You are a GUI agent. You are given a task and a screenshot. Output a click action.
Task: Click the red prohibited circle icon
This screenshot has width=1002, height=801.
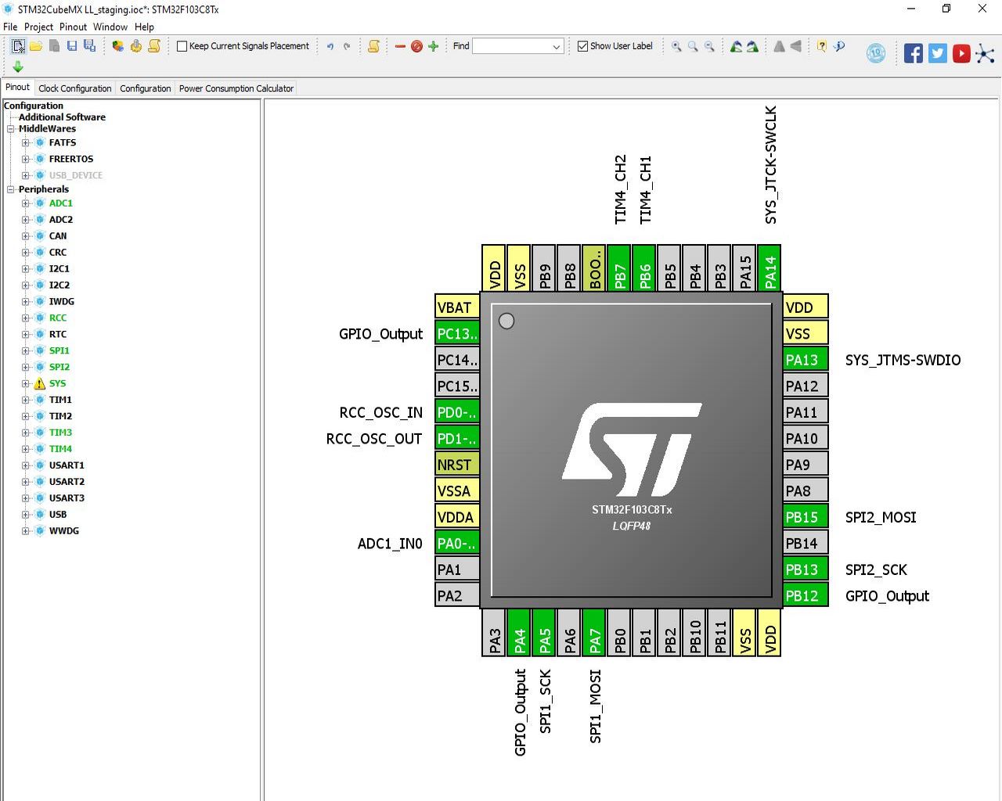416,47
